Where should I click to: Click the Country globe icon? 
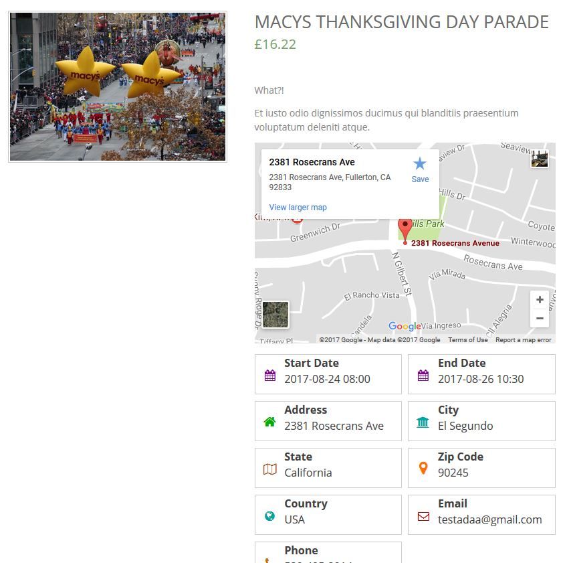tap(270, 516)
